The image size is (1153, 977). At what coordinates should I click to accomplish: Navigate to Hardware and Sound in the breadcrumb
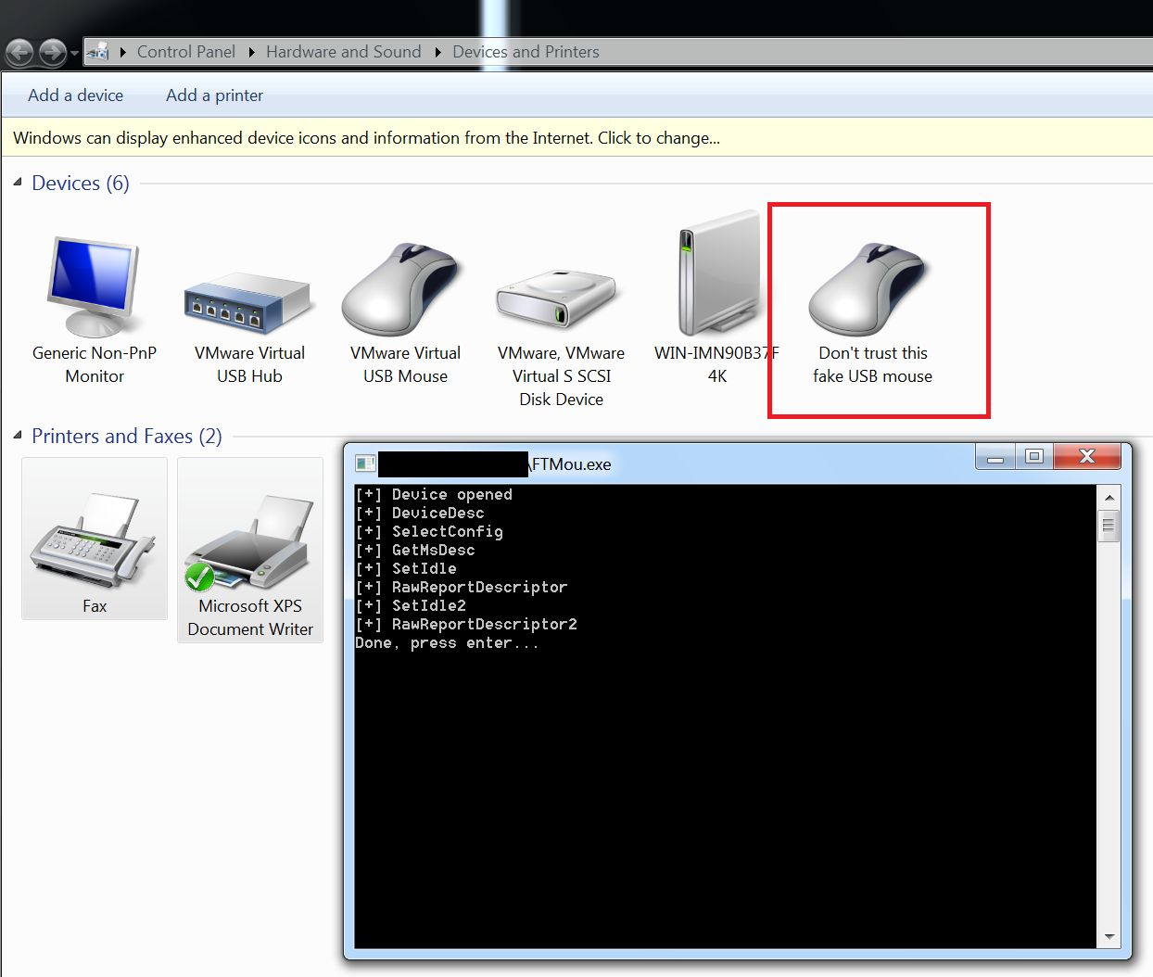343,52
